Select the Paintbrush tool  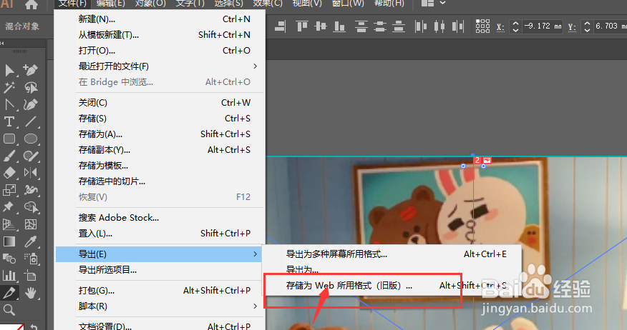tap(9, 156)
